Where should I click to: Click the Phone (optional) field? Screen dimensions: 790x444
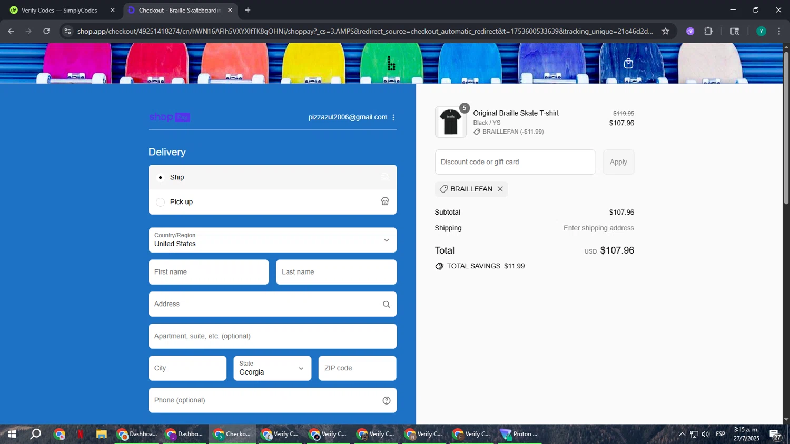coord(272,400)
